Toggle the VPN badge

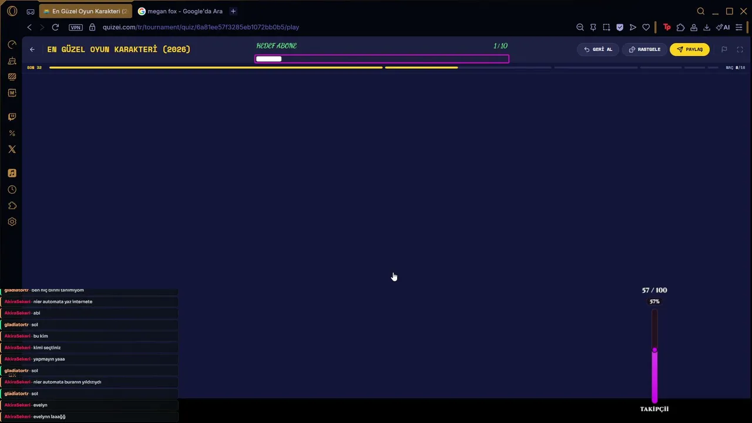pos(76,27)
